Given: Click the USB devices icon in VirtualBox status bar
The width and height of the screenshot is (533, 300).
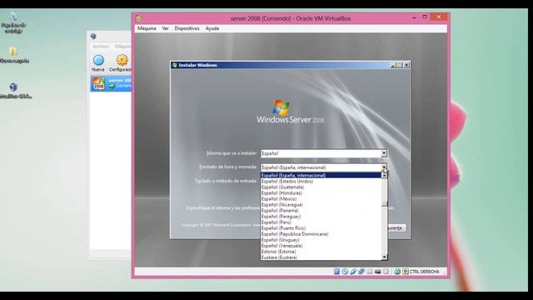Looking at the screenshot, I should pos(353,272).
